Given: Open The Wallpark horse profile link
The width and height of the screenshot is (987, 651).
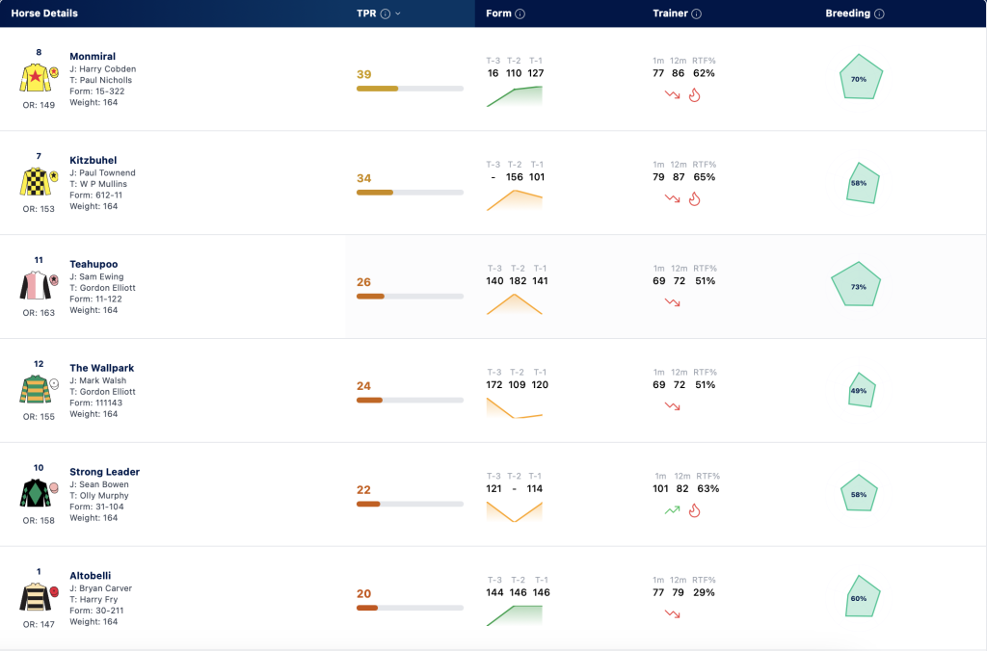Looking at the screenshot, I should point(102,367).
